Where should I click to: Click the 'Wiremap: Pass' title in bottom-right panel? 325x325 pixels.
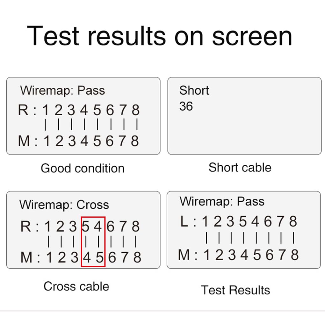click(222, 201)
